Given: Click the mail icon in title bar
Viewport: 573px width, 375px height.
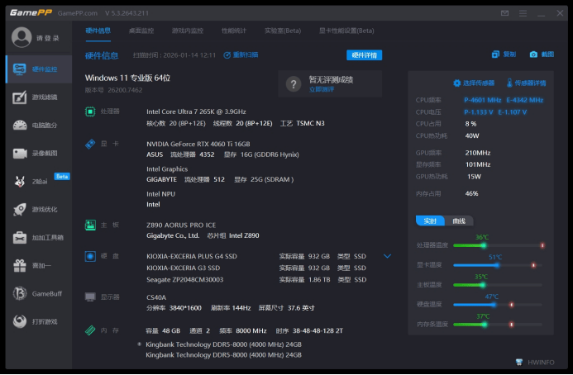Looking at the screenshot, I should click(504, 13).
